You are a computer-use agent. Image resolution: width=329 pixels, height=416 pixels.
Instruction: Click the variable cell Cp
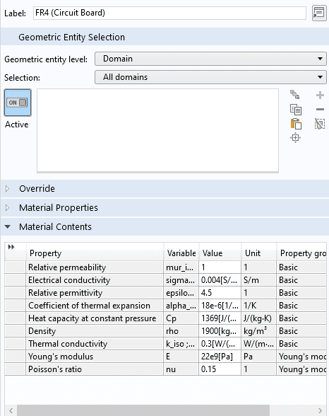pyautogui.click(x=181, y=318)
